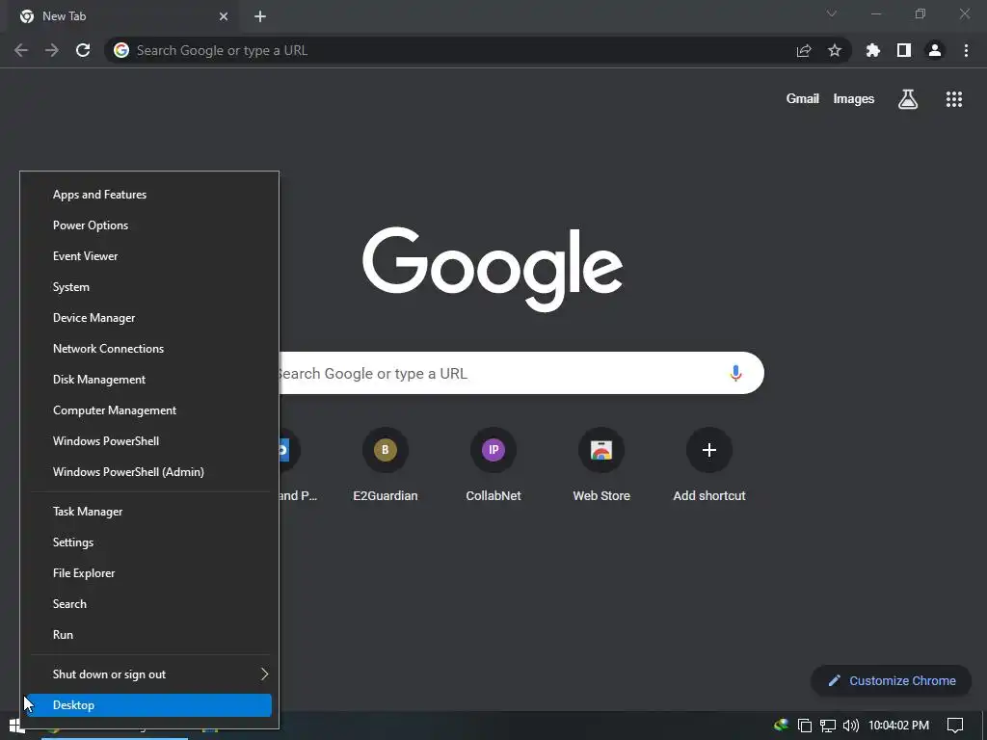This screenshot has height=740, width=987.
Task: Click the overlapping squares tray icon
Action: (805, 726)
